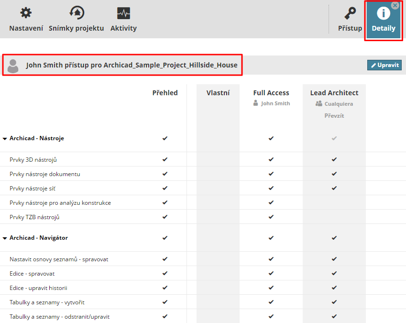This screenshot has height=323, width=406.
Task: Open Aktivity monitor icon
Action: (123, 13)
